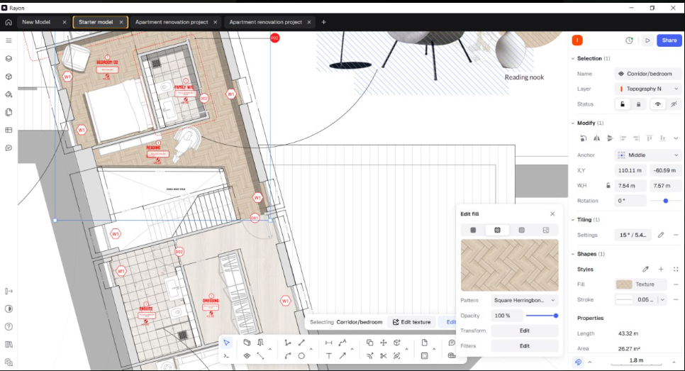685x371 pixels.
Task: Collapse the Selection section
Action: tap(573, 59)
